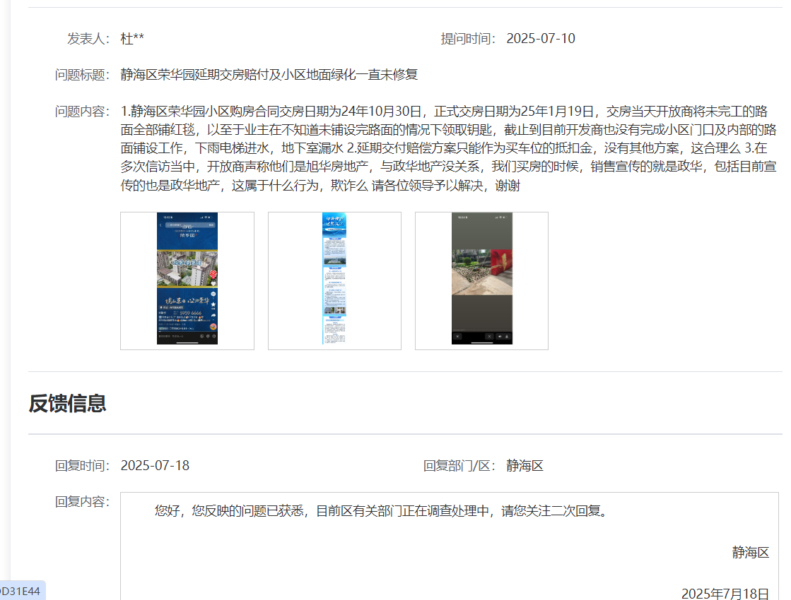
Task: Open the second long blue screenshot thumbnail
Action: coord(334,280)
